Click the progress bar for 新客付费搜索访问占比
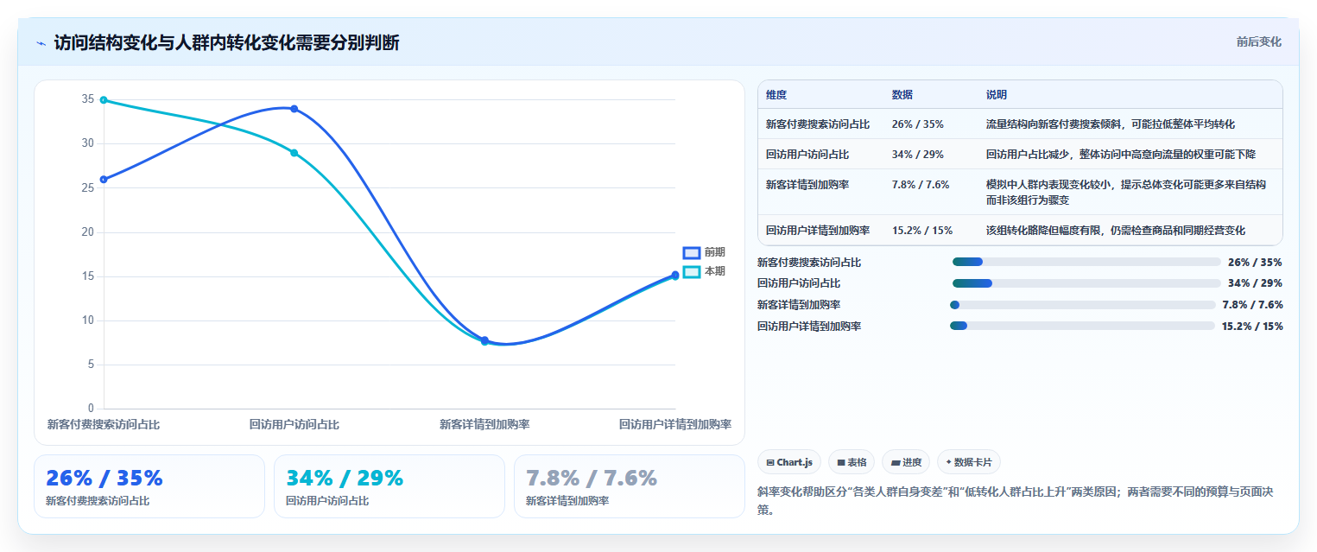Image resolution: width=1317 pixels, height=552 pixels. click(1086, 262)
